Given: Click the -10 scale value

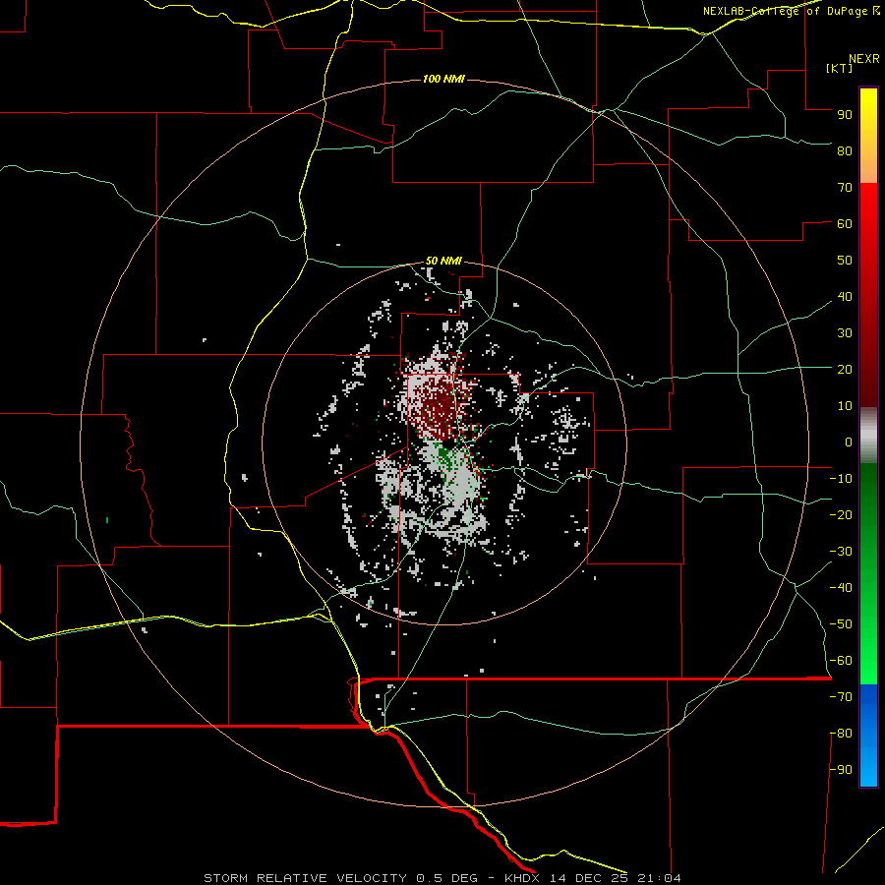Looking at the screenshot, I should click(841, 479).
